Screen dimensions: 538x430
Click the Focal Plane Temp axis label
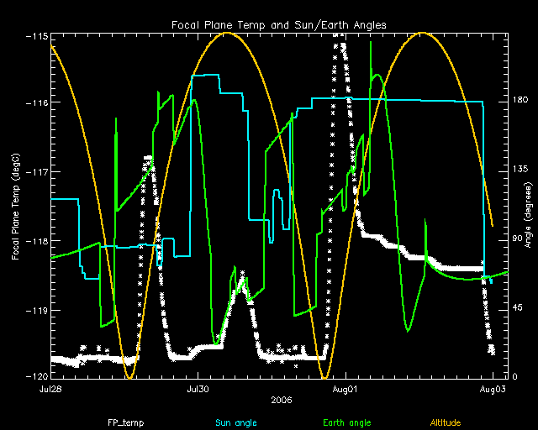point(17,206)
